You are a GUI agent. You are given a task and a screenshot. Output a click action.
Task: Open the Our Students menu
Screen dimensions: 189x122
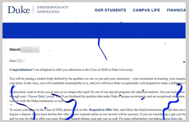pos(110,10)
